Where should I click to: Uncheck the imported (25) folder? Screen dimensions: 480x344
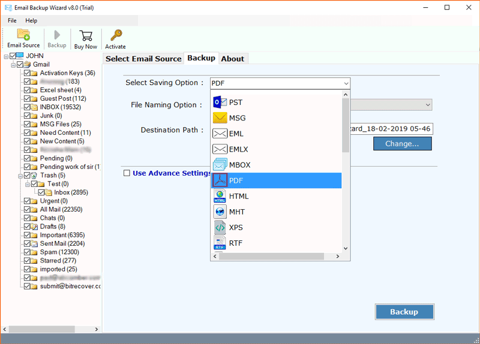(x=27, y=269)
